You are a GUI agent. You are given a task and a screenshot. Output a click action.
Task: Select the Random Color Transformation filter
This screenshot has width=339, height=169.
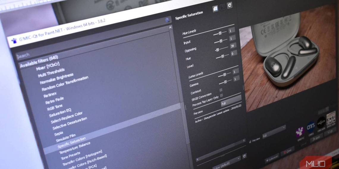click(65, 84)
